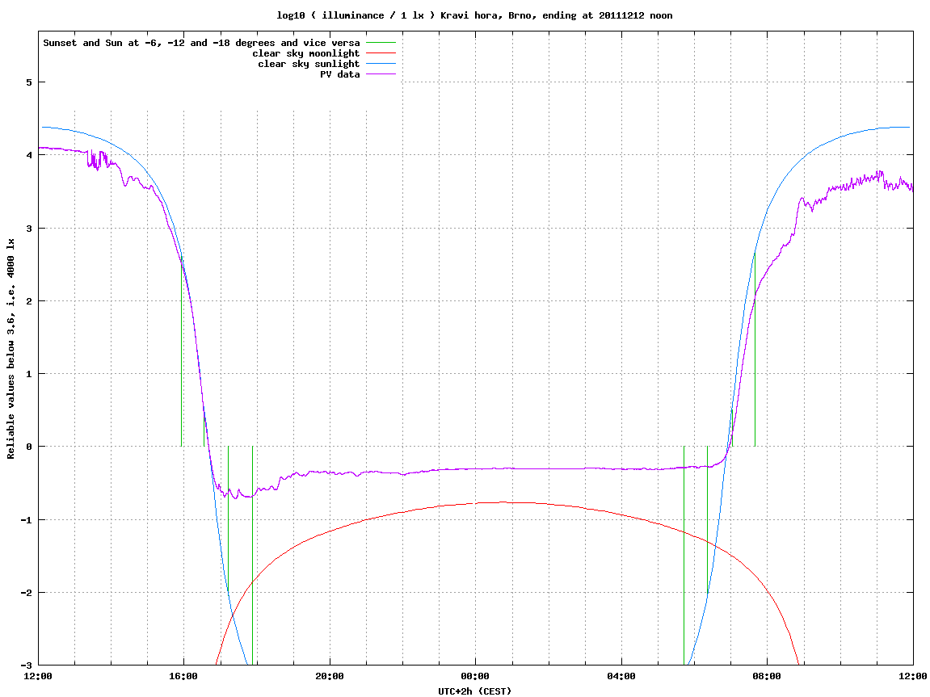The image size is (930, 697).
Task: Select the 'clear sky moonlight' legend label
Action: tap(305, 53)
